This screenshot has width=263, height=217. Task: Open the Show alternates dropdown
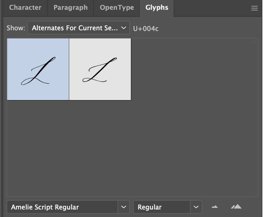tap(79, 28)
